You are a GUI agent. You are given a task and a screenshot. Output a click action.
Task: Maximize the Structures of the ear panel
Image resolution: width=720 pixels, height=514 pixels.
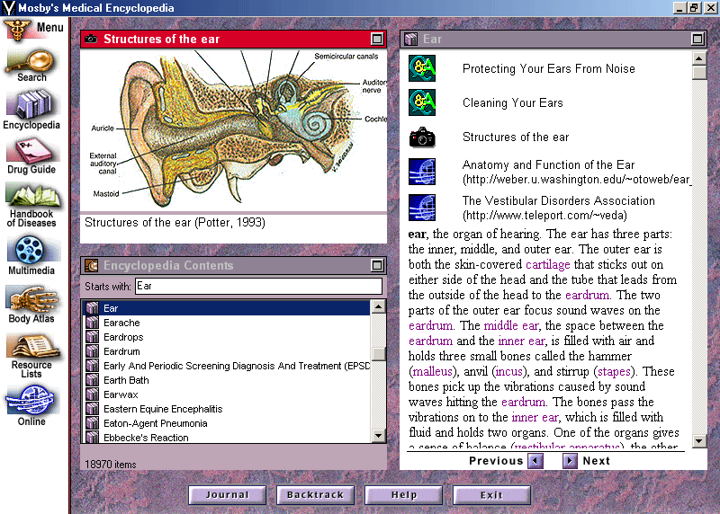[377, 39]
